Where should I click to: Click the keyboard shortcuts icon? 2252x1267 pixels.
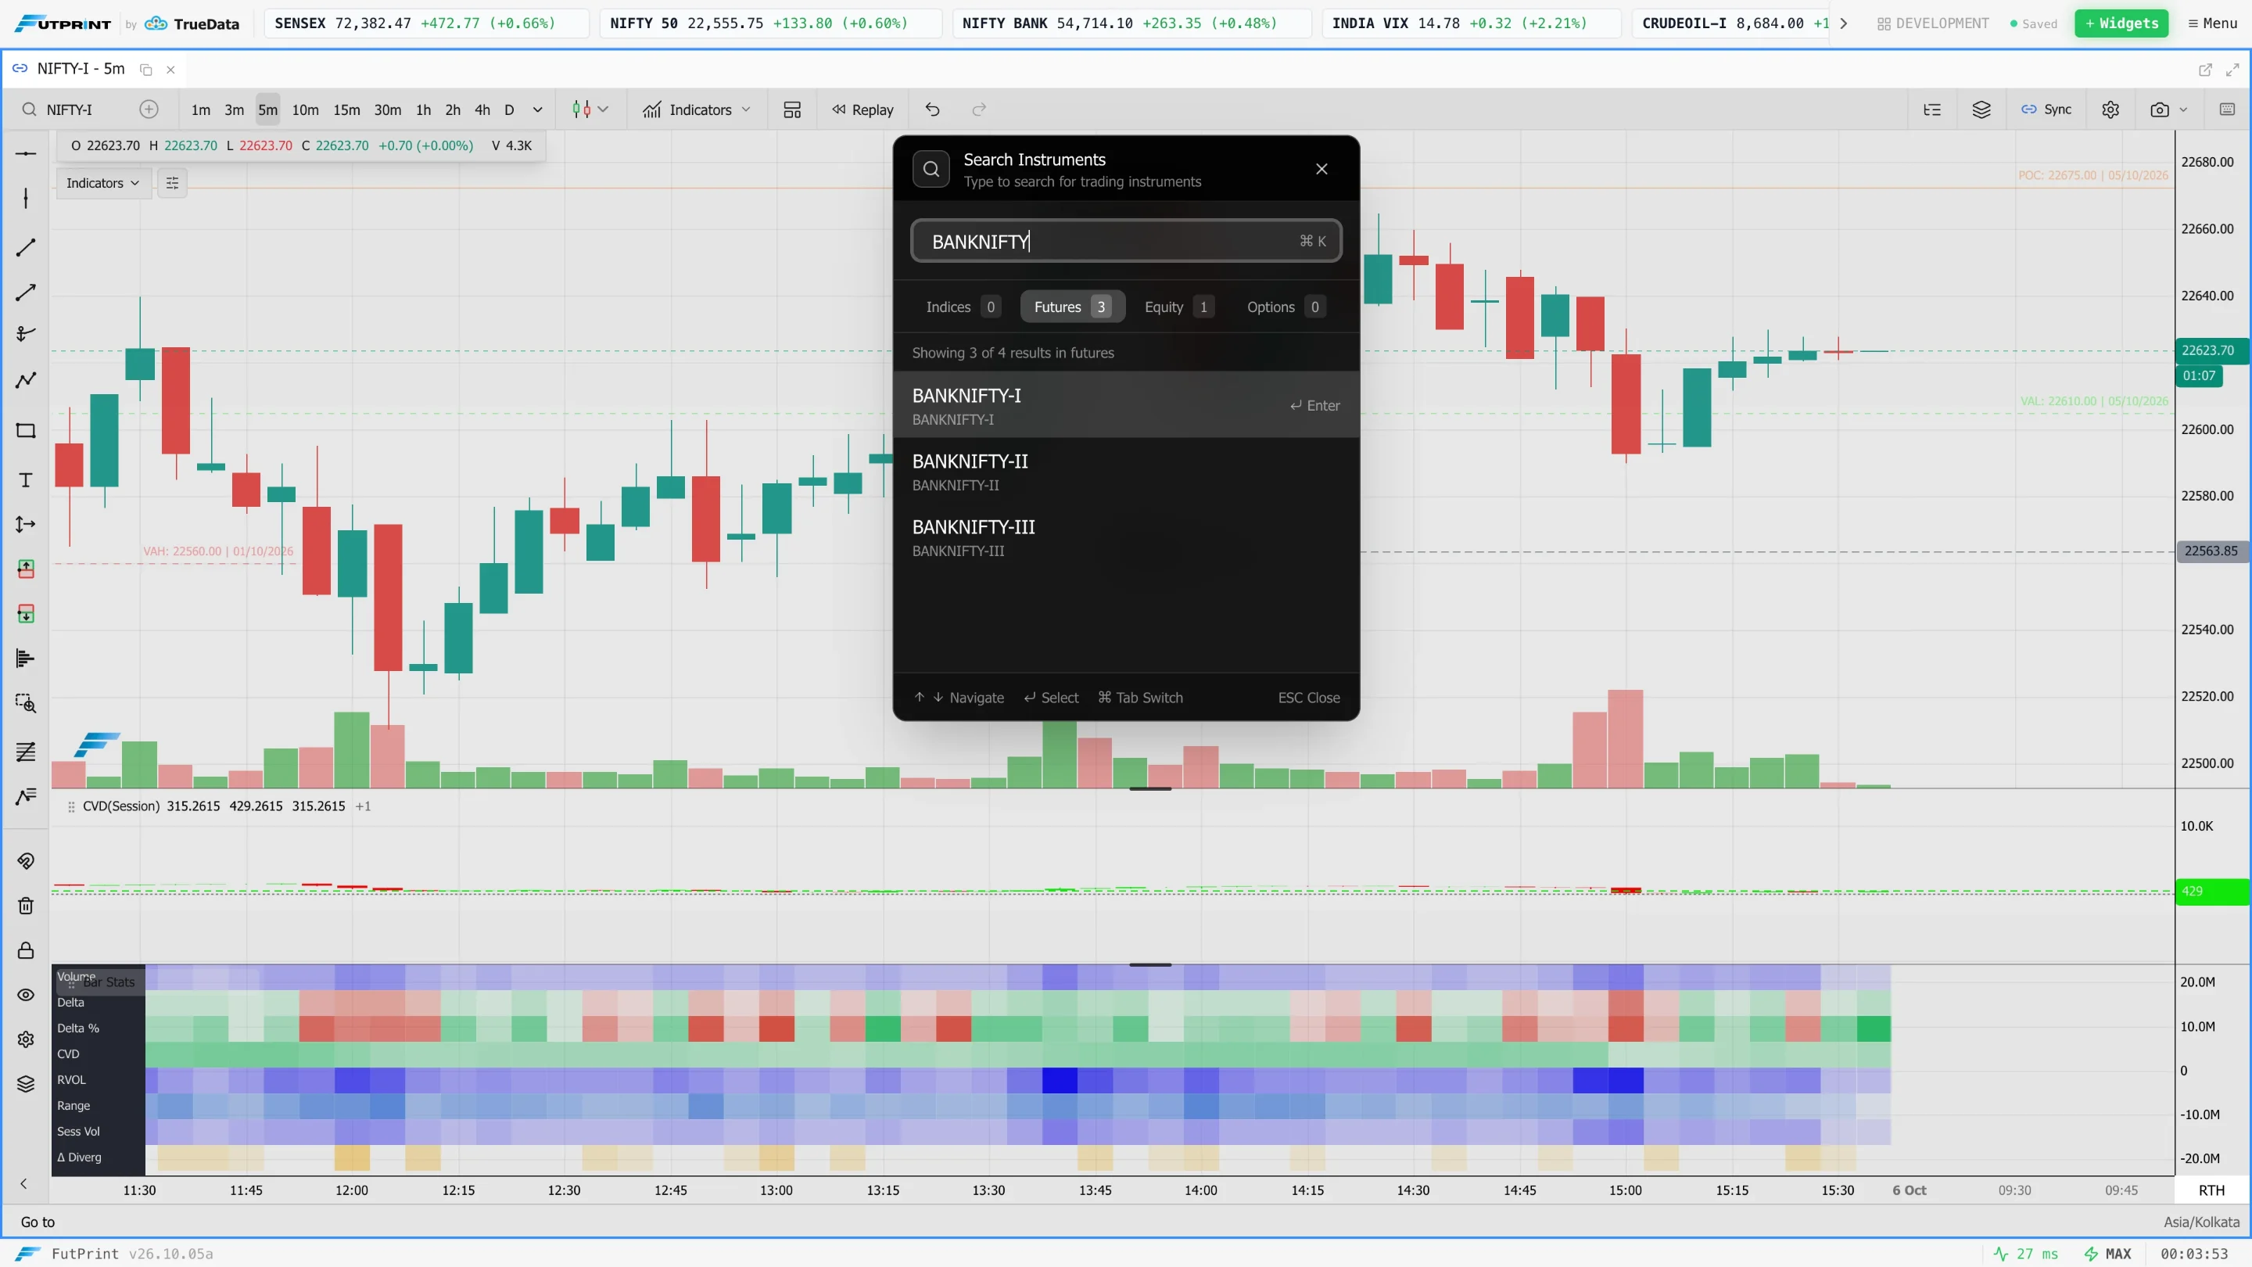point(2227,109)
